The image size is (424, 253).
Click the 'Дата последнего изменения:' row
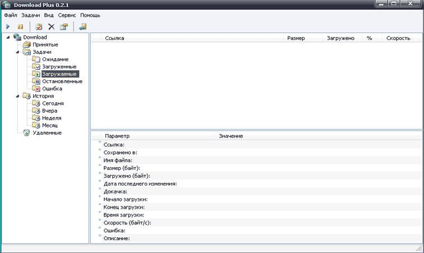point(257,184)
